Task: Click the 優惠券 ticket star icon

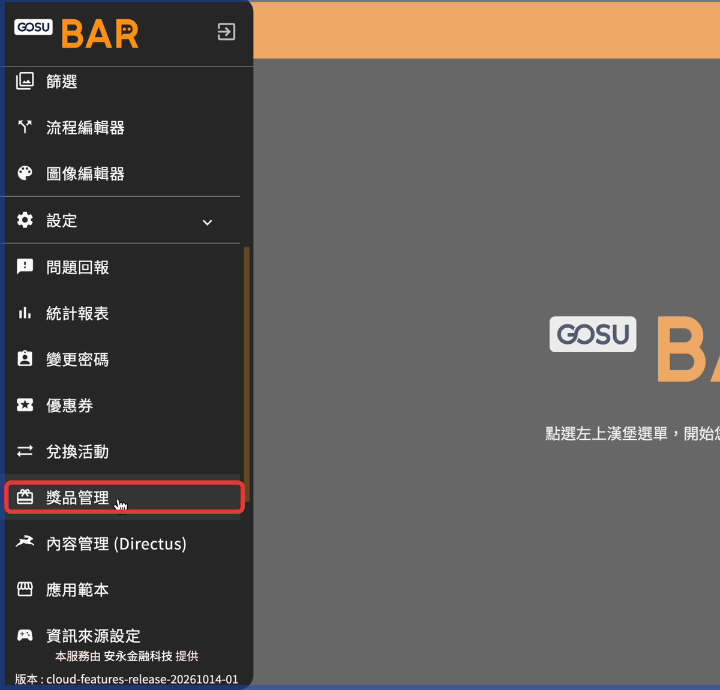Action: tap(25, 405)
